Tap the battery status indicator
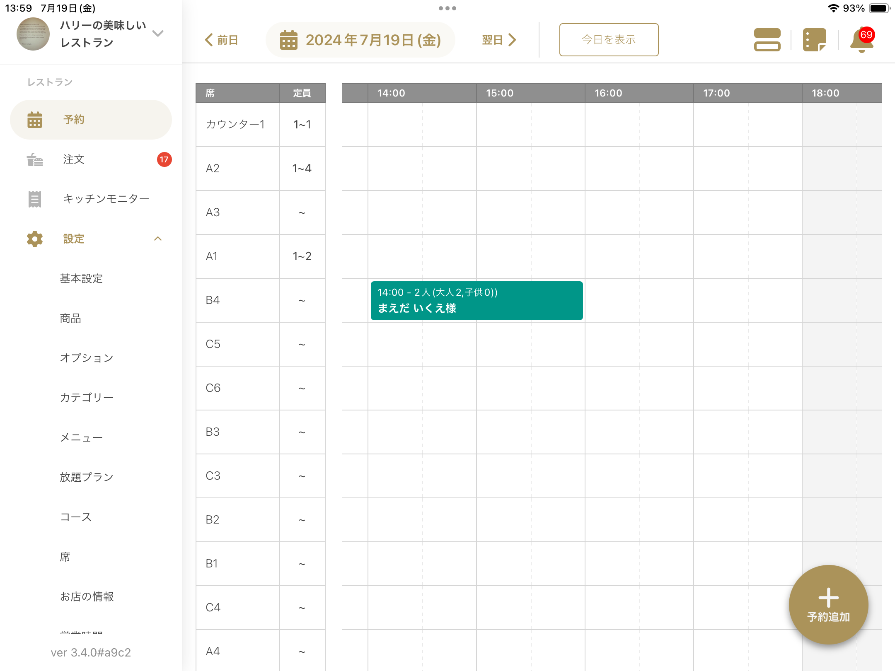Viewport: 895px width, 671px height. click(x=879, y=8)
